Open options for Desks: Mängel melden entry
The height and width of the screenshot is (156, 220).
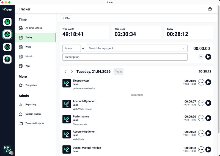tap(201, 149)
